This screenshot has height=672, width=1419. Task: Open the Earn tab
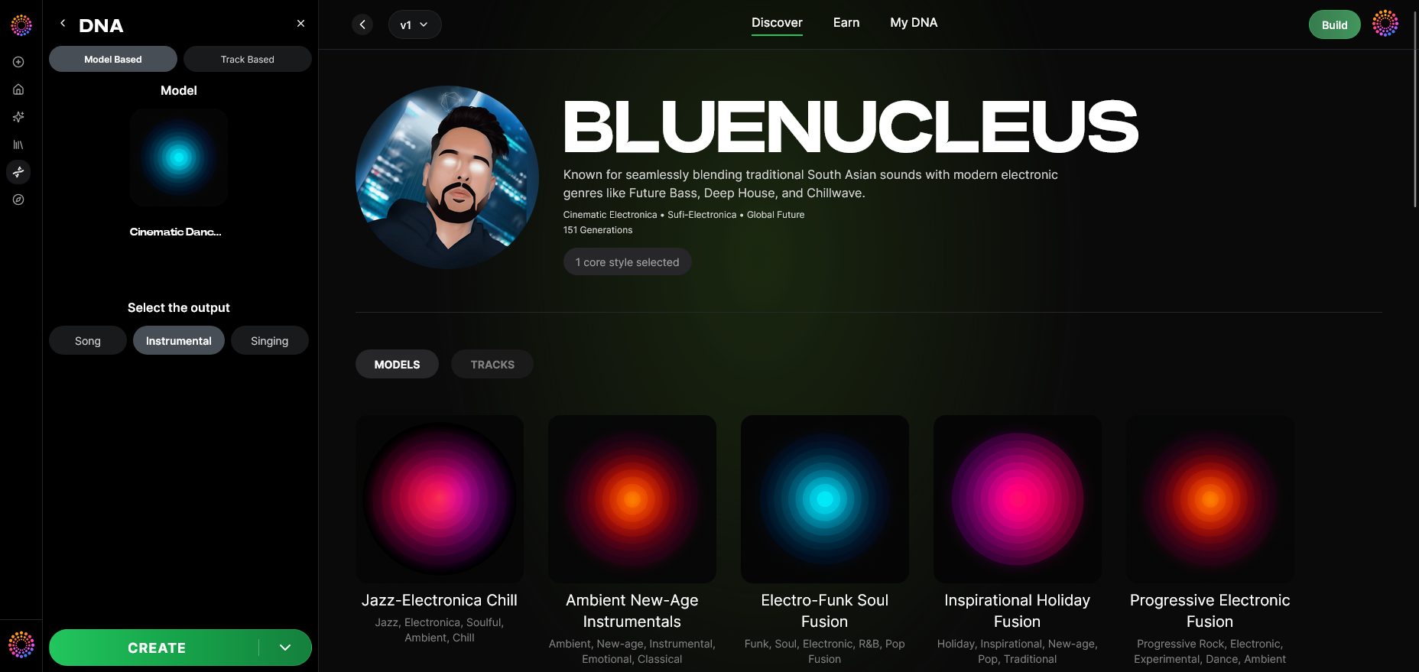pos(846,23)
